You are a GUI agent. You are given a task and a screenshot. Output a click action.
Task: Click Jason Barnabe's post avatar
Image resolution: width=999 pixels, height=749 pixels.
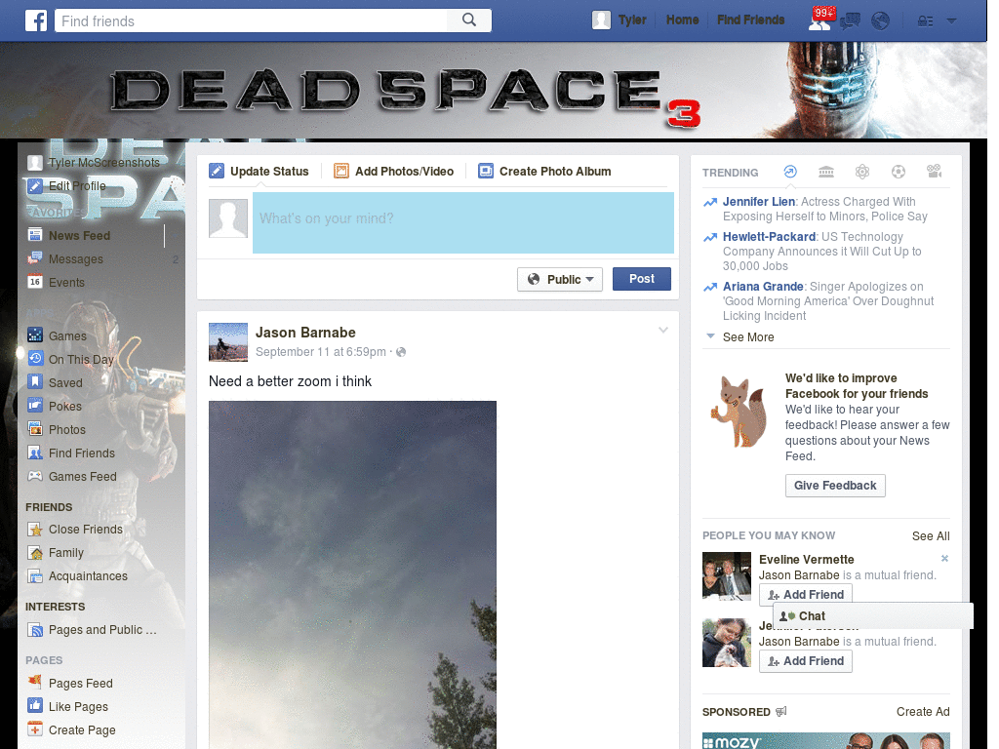point(228,342)
